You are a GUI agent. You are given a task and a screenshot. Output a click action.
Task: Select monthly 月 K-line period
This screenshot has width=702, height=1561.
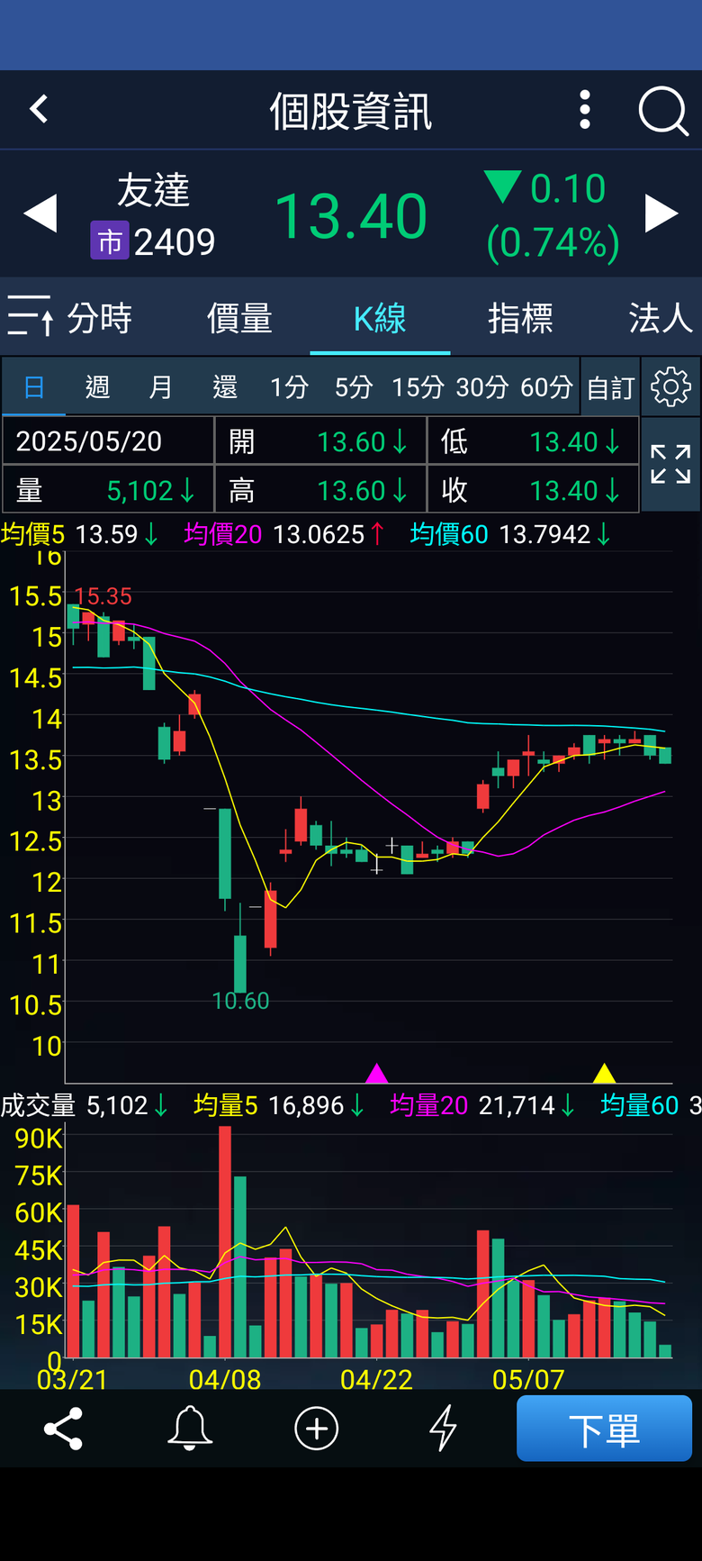click(x=160, y=387)
